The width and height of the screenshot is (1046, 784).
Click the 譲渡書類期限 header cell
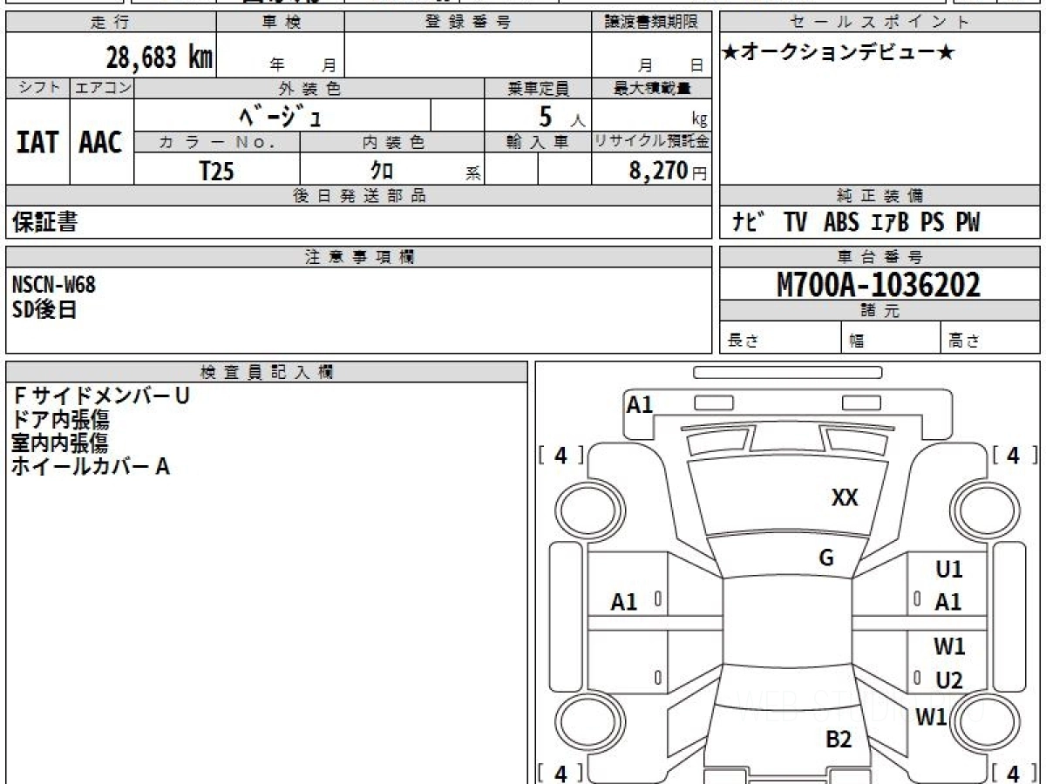click(x=651, y=23)
